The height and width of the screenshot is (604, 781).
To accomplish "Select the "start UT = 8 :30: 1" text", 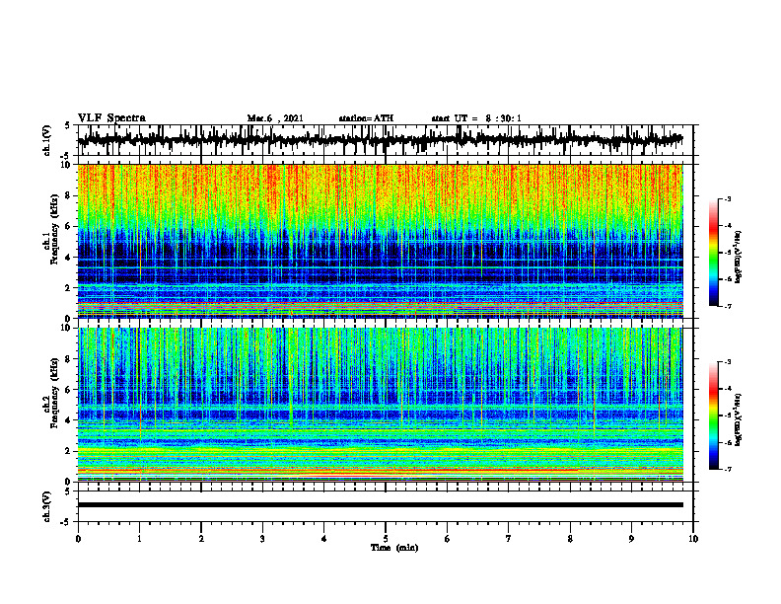I will click(x=476, y=118).
